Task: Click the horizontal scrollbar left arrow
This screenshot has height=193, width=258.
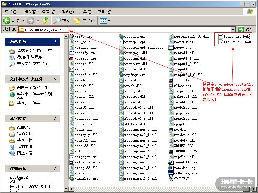Action: tap(71, 189)
